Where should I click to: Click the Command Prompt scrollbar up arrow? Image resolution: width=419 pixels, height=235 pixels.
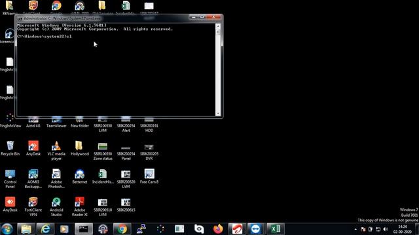coord(218,26)
